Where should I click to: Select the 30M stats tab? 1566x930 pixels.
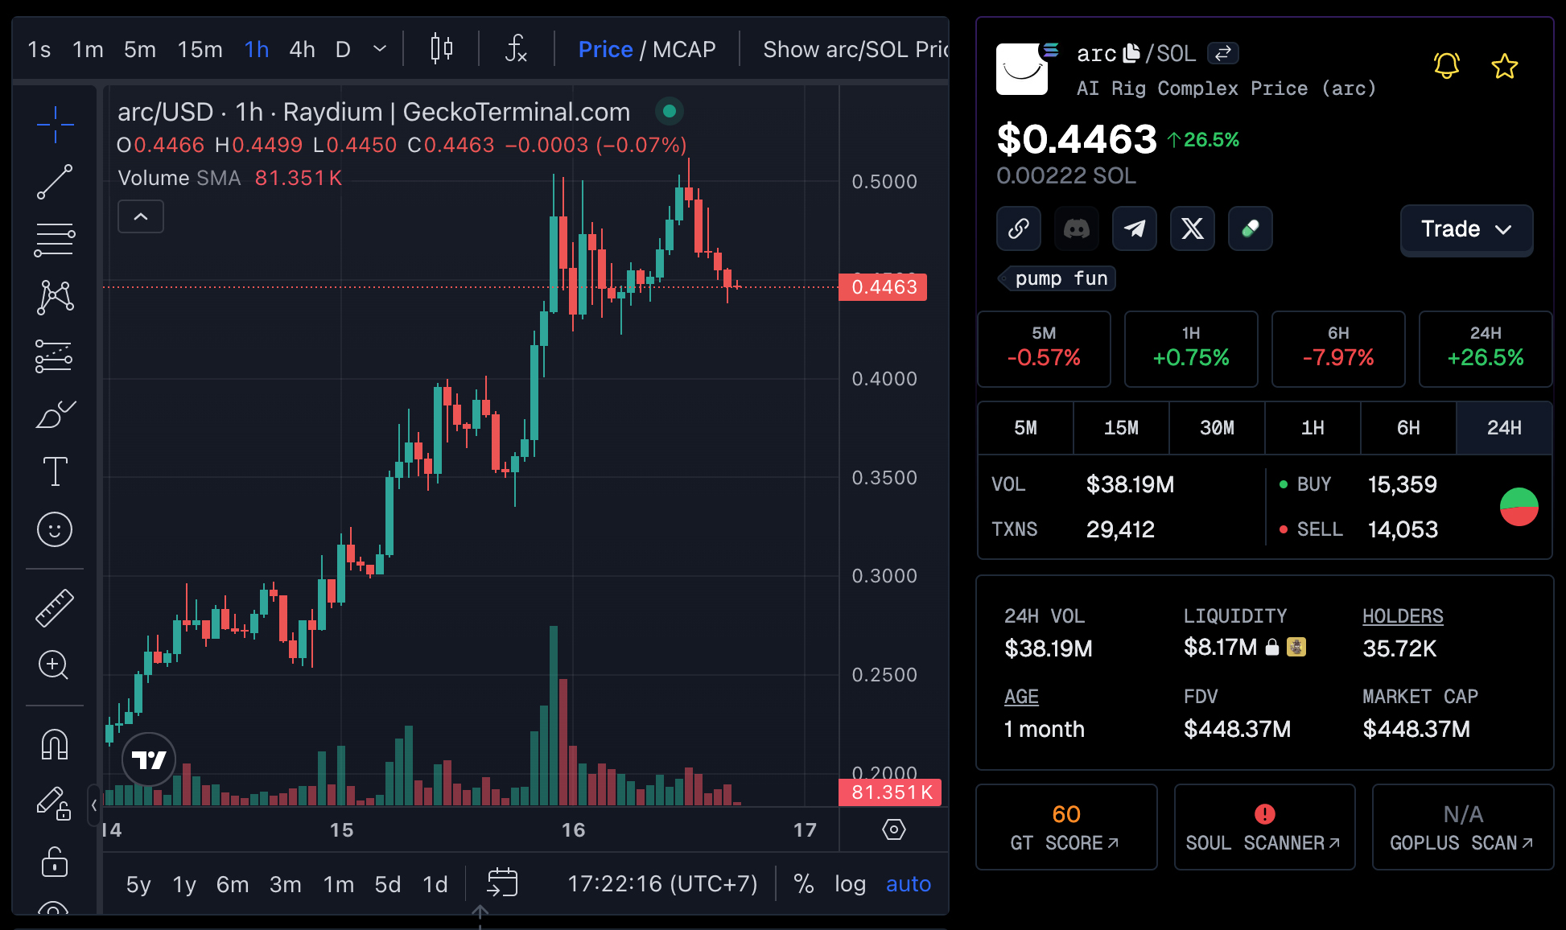pyautogui.click(x=1217, y=428)
